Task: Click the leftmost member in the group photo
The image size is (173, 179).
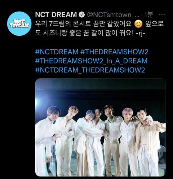Action: [46, 141]
